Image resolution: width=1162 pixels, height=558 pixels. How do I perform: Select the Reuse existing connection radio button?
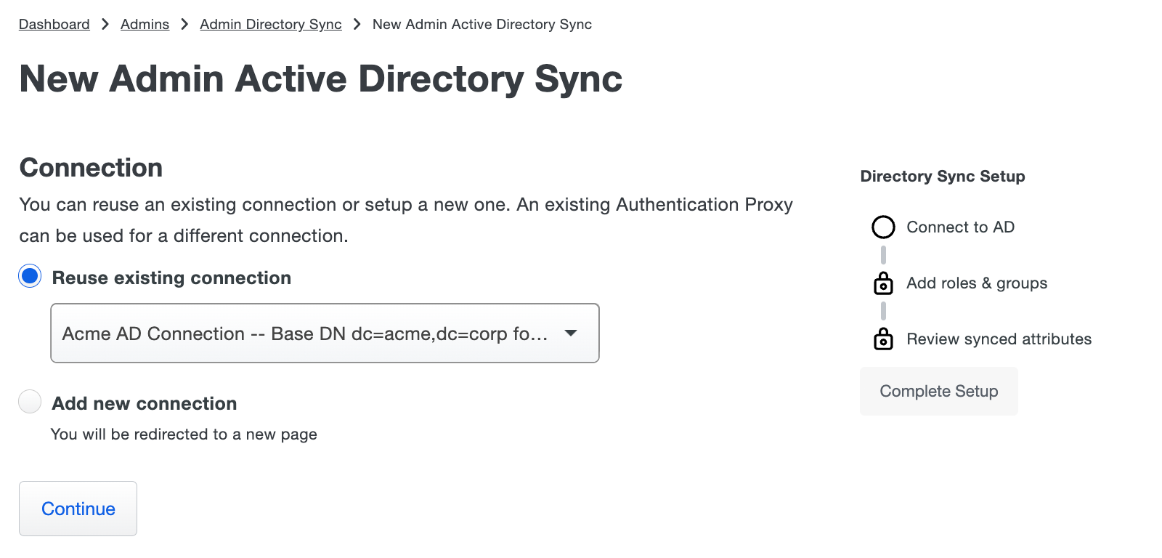tap(29, 275)
